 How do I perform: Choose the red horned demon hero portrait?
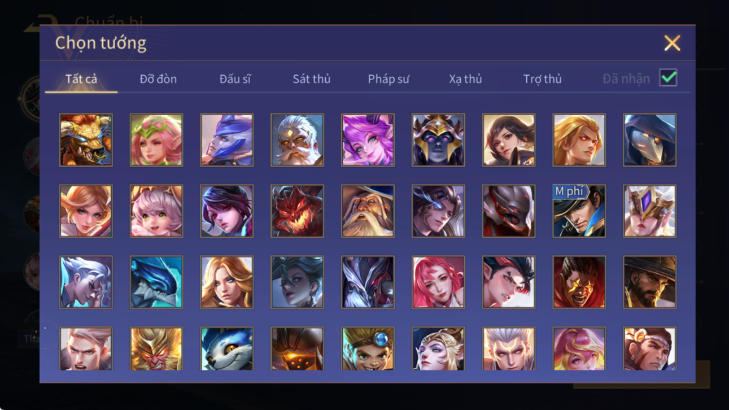click(x=297, y=211)
